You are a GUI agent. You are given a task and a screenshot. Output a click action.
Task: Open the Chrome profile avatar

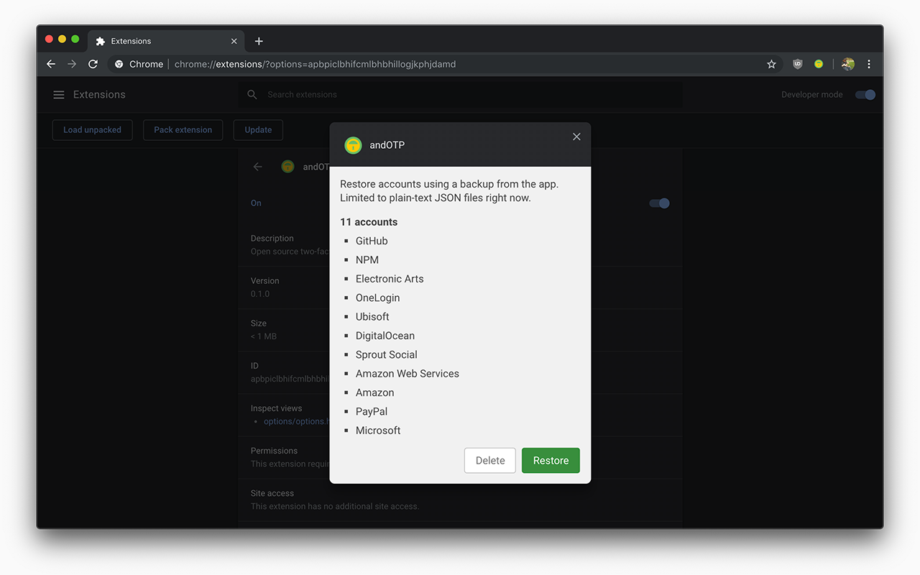pos(847,64)
